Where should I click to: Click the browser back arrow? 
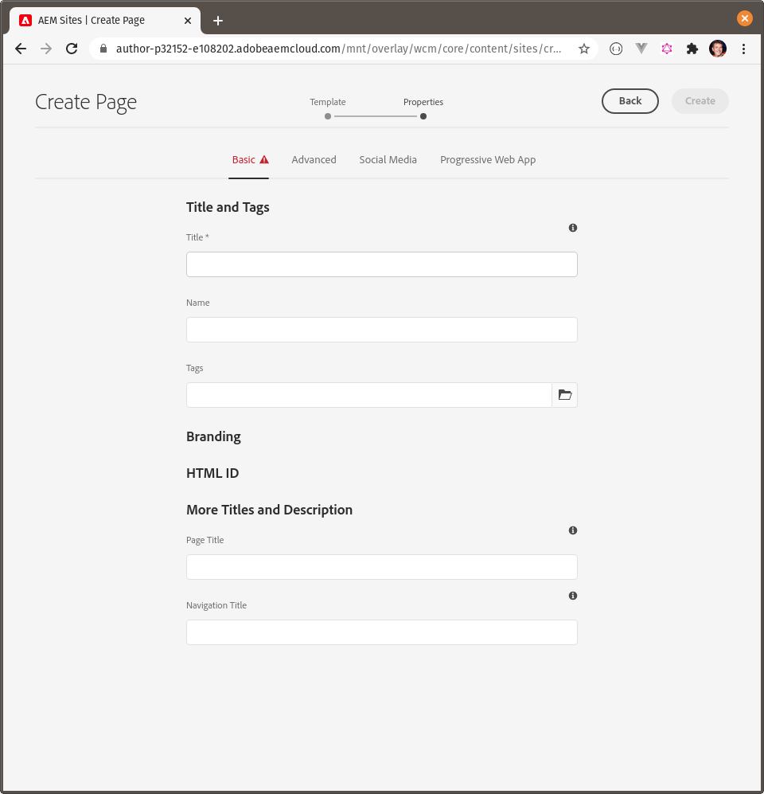coord(21,49)
